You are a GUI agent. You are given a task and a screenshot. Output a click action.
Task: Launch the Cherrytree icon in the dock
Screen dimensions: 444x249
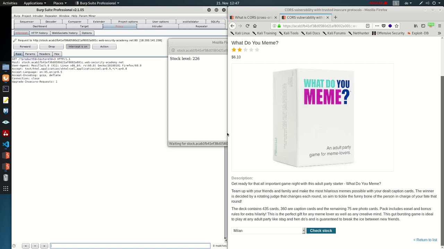coord(6,133)
